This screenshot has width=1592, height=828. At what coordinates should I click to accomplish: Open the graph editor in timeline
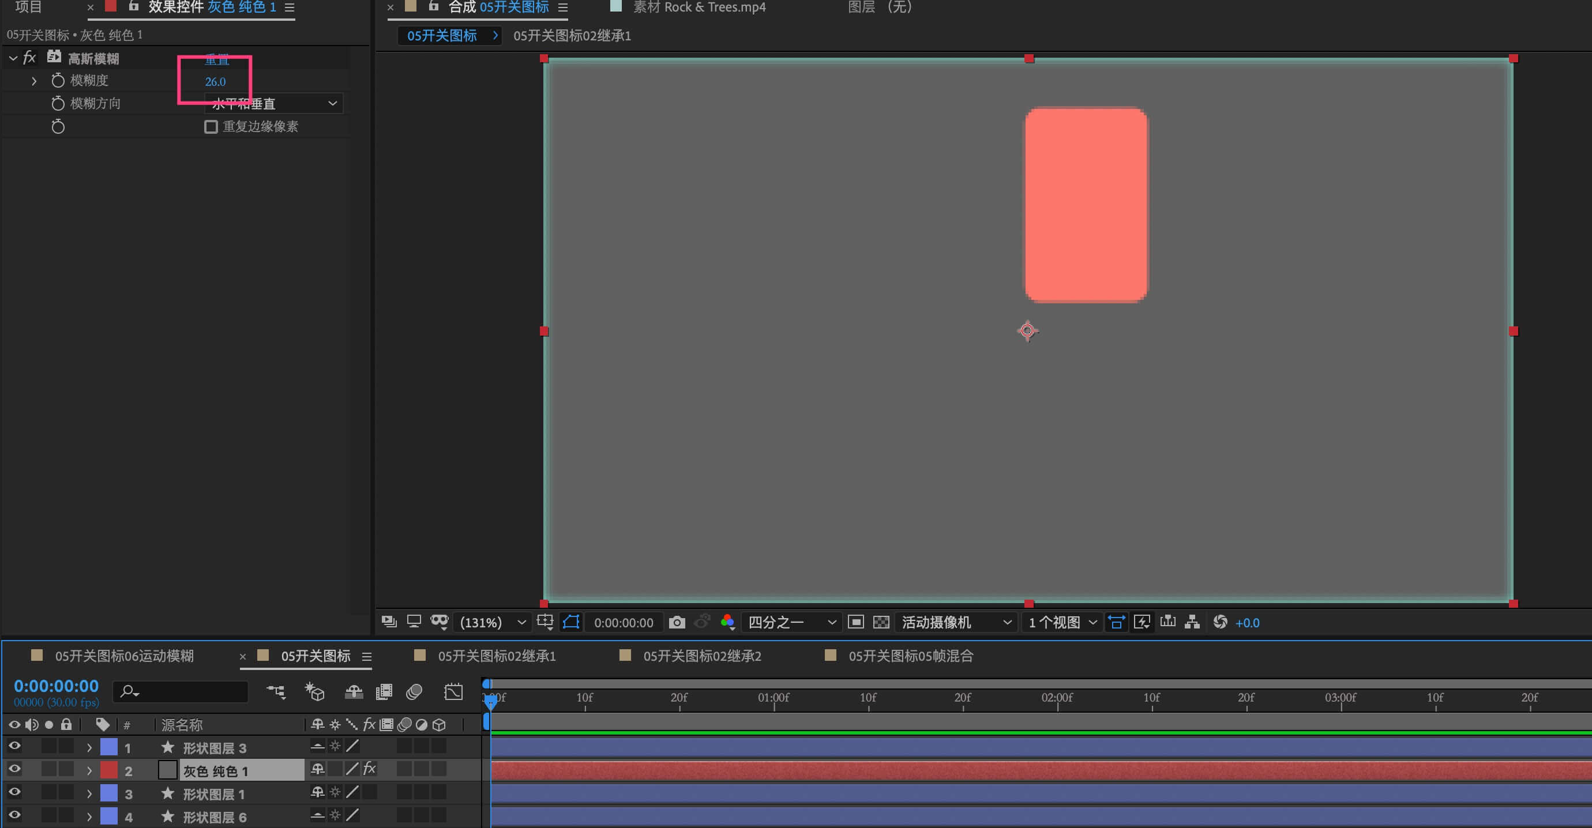[453, 692]
